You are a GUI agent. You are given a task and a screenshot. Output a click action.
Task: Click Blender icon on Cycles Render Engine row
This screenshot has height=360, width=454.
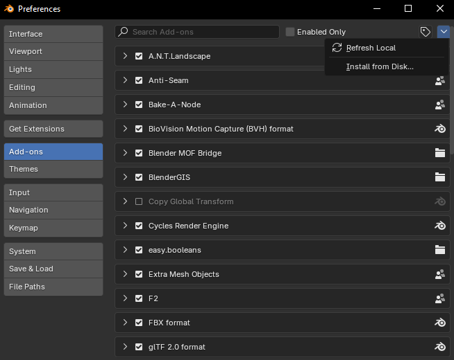pyautogui.click(x=439, y=226)
